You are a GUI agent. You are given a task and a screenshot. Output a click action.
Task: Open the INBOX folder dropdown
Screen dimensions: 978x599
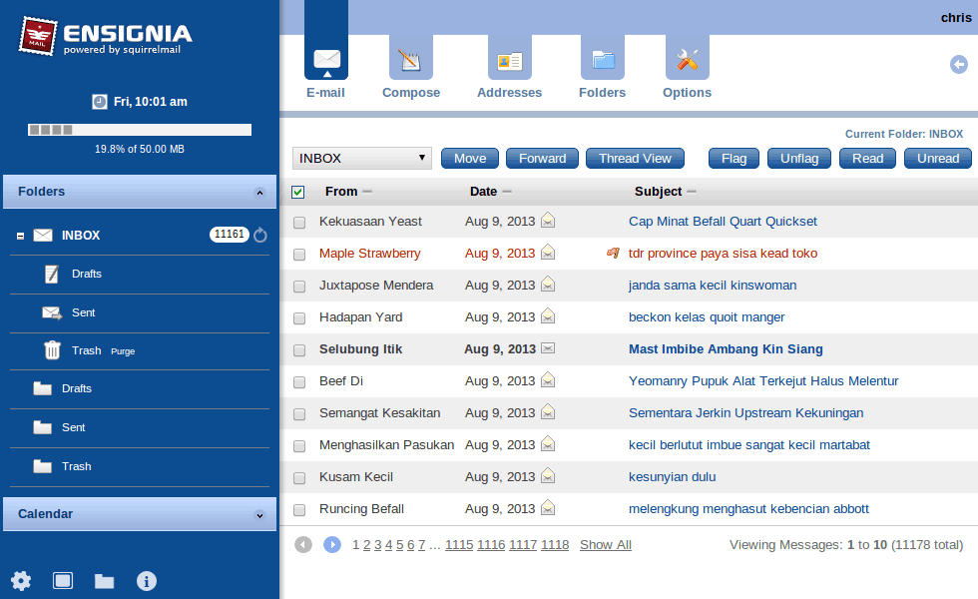coord(361,158)
